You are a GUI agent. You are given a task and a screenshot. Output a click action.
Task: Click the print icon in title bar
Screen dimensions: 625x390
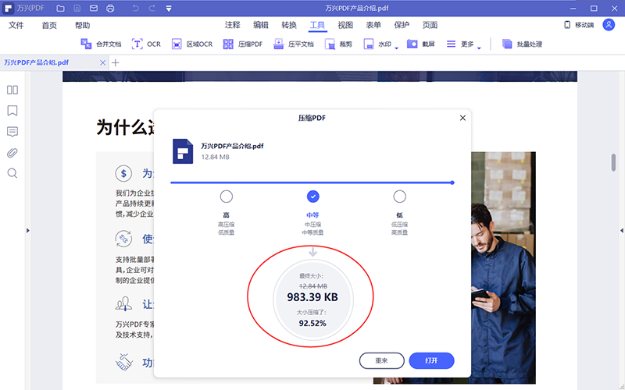110,9
